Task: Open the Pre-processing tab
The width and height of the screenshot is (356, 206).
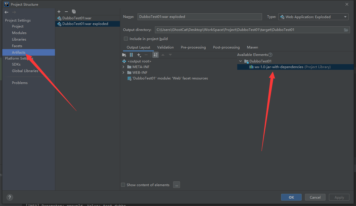Action: click(193, 47)
